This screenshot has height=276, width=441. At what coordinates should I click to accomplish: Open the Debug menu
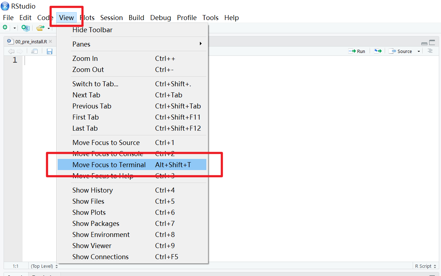click(160, 18)
